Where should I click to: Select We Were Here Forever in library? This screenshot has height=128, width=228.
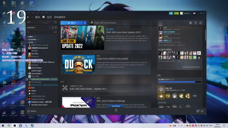(39, 105)
